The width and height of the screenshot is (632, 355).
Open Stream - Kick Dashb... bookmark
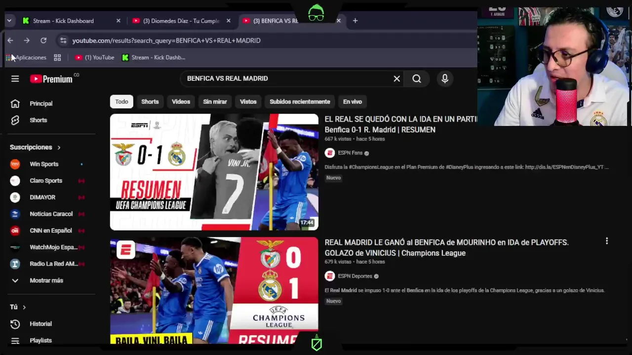(x=154, y=58)
